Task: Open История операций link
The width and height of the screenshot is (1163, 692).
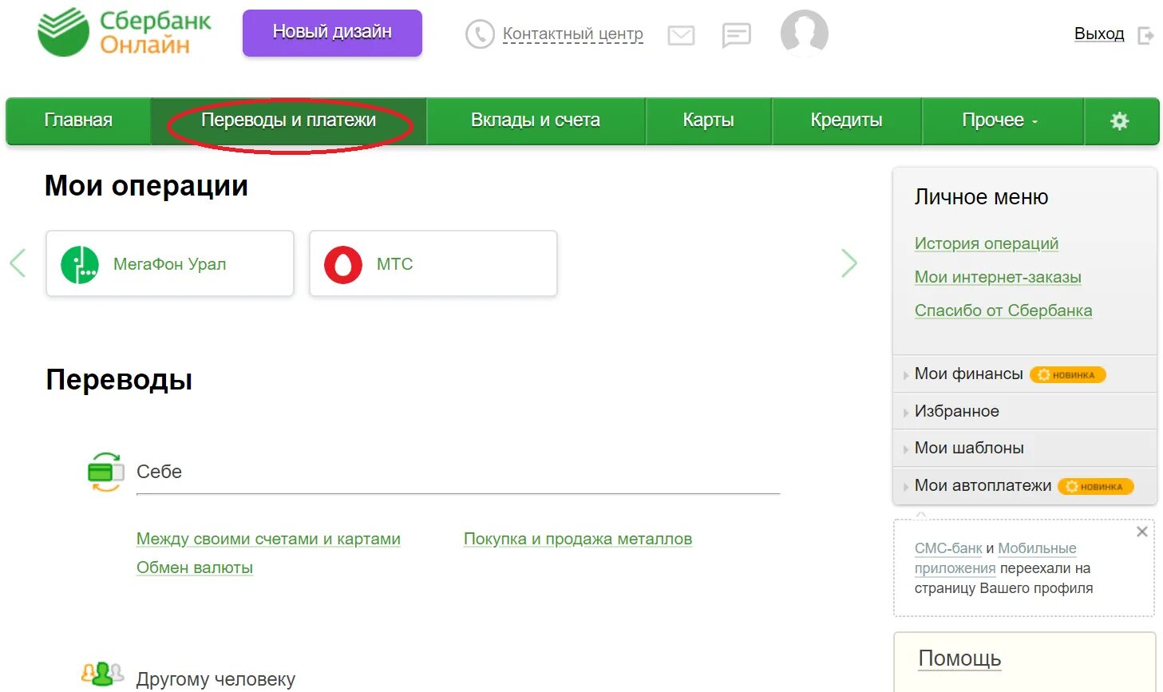Action: point(987,243)
